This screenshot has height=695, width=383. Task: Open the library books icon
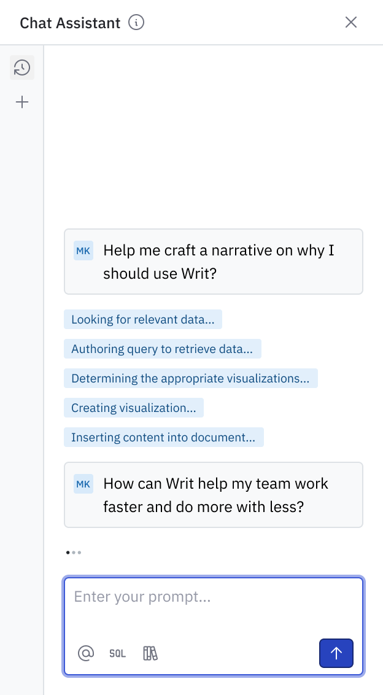pyautogui.click(x=150, y=653)
